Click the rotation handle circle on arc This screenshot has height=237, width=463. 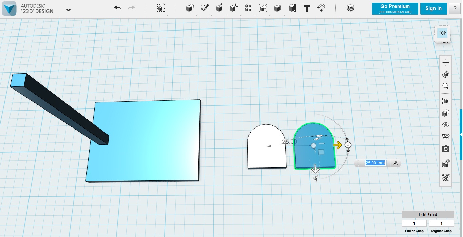coord(348,145)
